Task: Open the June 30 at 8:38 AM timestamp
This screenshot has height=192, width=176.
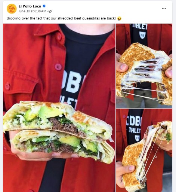Action: [x=33, y=11]
